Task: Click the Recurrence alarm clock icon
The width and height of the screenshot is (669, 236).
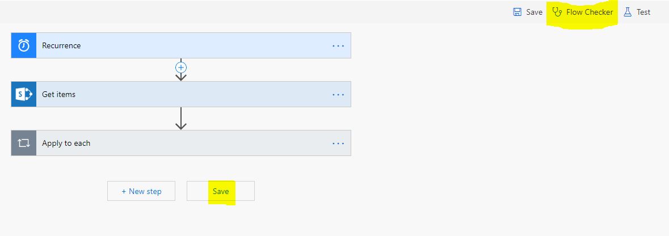Action: coord(24,45)
